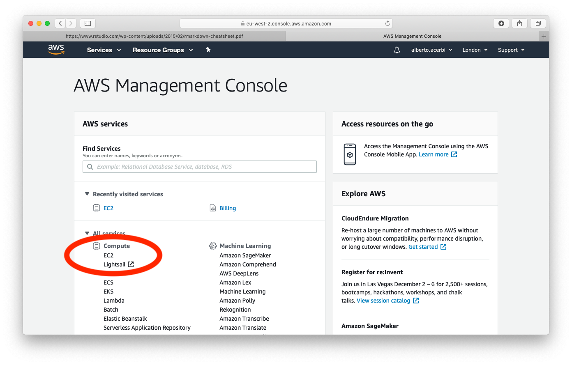Open EC2 from Recently visited services

coord(108,208)
